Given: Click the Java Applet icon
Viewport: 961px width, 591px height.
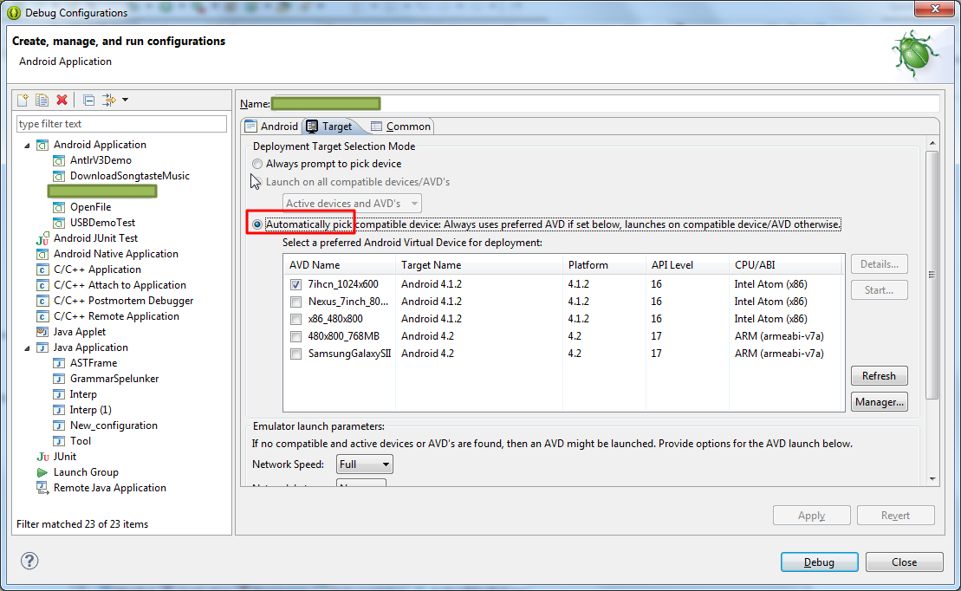Looking at the screenshot, I should [x=42, y=332].
